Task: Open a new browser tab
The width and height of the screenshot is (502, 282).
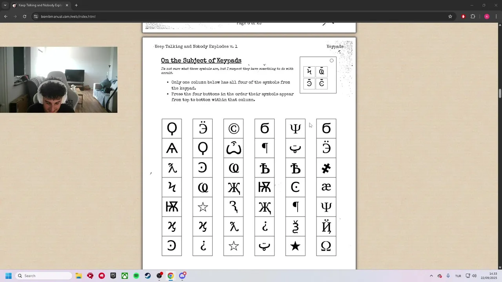Action: coord(76,5)
